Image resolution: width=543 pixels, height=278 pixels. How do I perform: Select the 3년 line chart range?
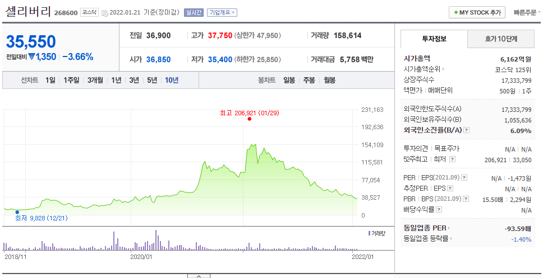pyautogui.click(x=134, y=80)
